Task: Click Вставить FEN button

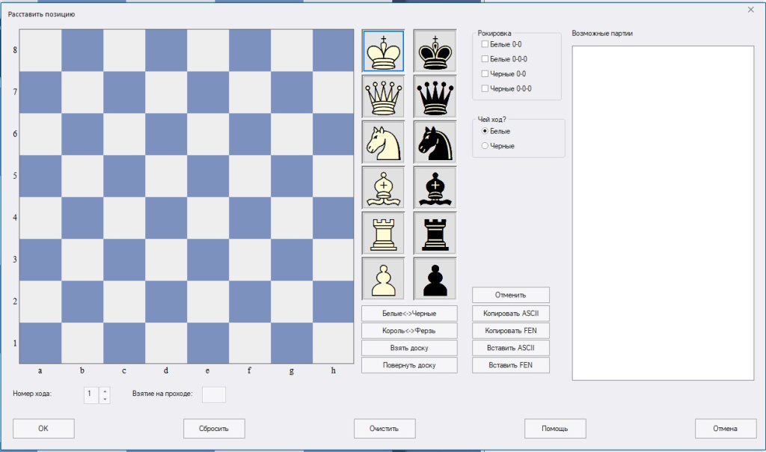Action: (510, 365)
